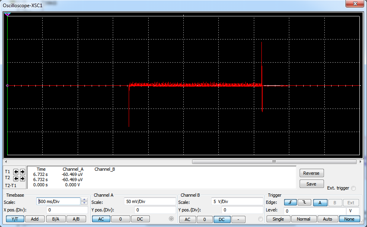Select falling edge trigger icon
Screen dimensions: 367x227
[304, 203]
